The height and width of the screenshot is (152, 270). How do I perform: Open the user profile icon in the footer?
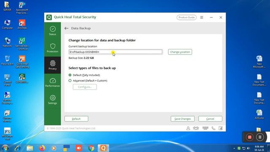coord(188,128)
